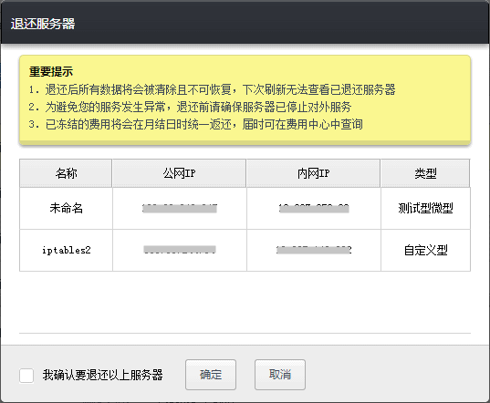This screenshot has width=490, height=403.
Task: Select the 公网IP column header
Action: 180,173
